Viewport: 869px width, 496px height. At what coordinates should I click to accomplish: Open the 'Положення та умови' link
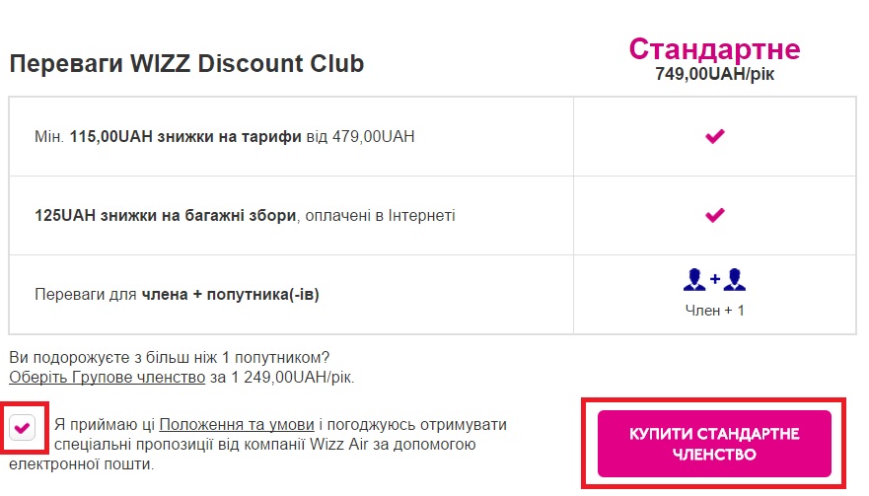(237, 425)
